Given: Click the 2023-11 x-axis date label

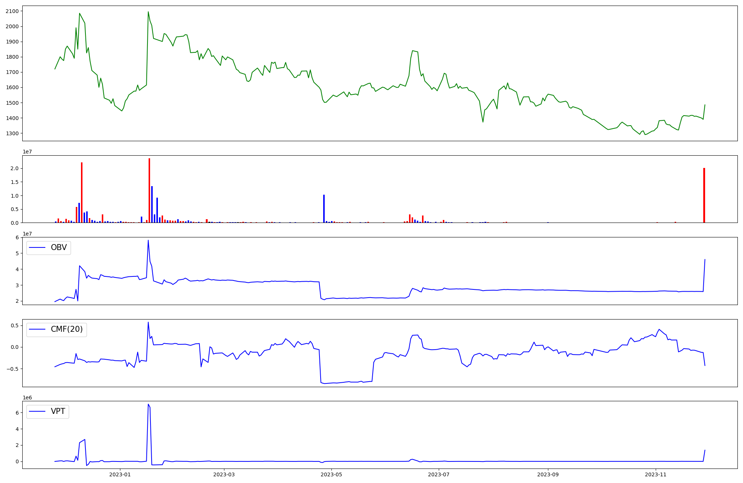Looking at the screenshot, I should (x=656, y=474).
